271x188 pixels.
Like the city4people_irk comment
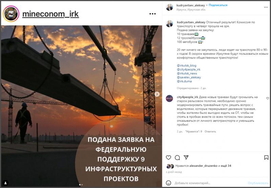click(x=268, y=98)
